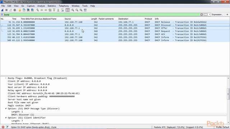Open the Tools menu

[85, 6]
